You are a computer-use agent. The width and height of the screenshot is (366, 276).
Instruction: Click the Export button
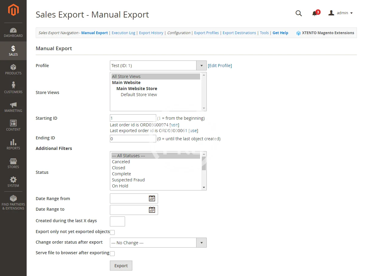click(x=121, y=266)
